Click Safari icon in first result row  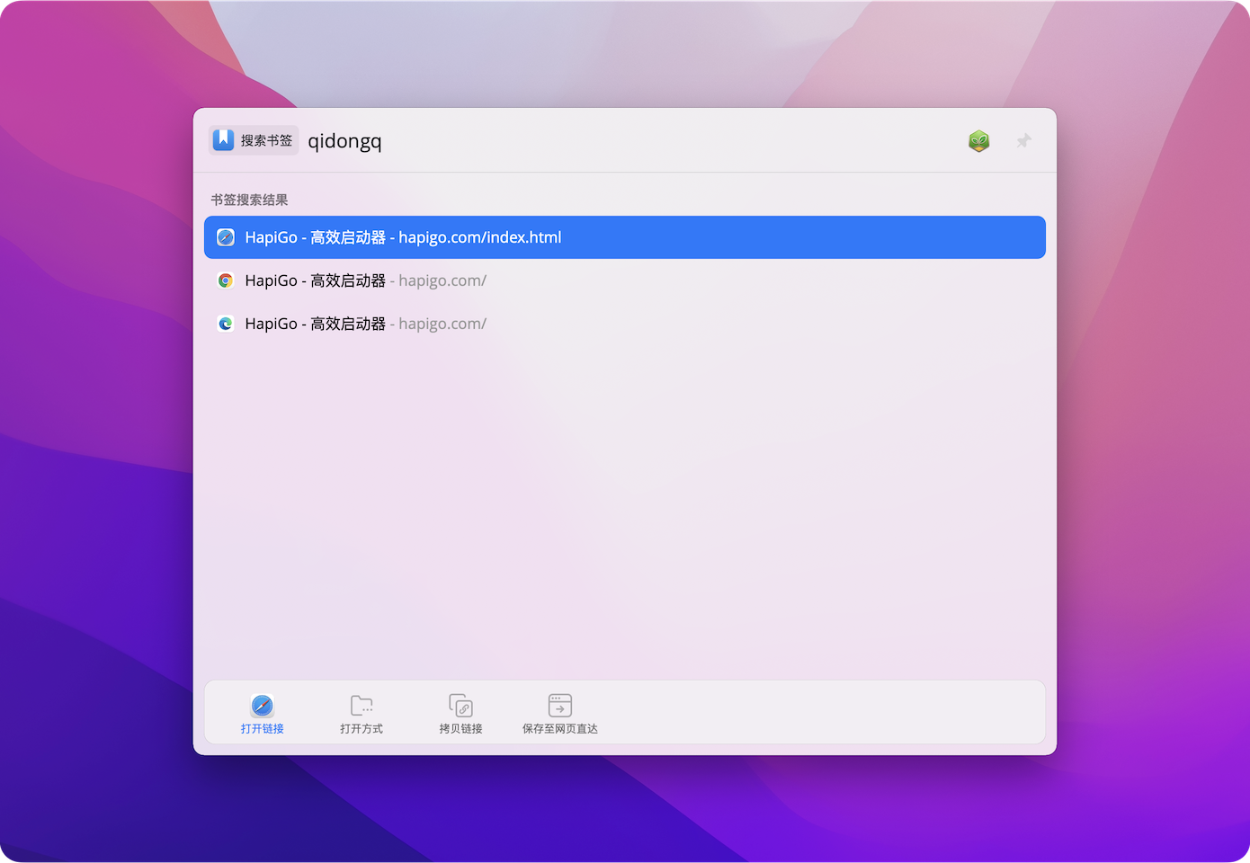click(x=226, y=237)
